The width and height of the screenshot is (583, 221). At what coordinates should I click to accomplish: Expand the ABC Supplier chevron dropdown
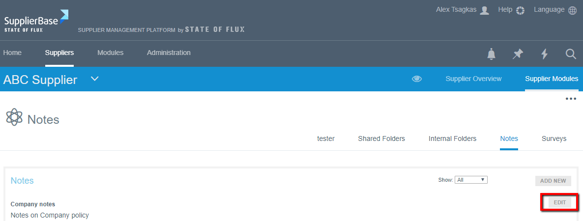(x=95, y=79)
